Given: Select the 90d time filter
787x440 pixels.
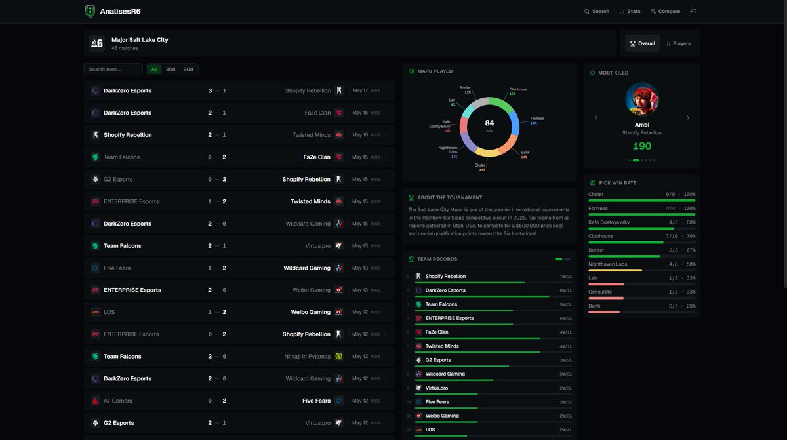Looking at the screenshot, I should [188, 70].
